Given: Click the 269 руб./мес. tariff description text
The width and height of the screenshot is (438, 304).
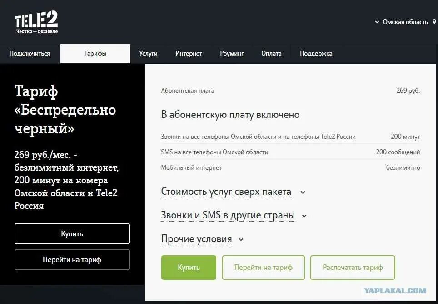Looking at the screenshot, I should tap(66, 180).
